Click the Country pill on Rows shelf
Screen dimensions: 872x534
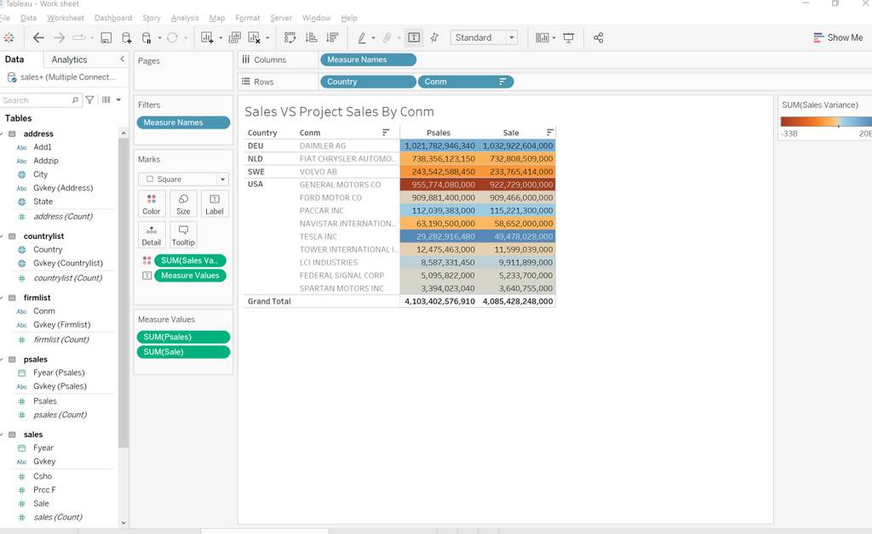click(368, 82)
